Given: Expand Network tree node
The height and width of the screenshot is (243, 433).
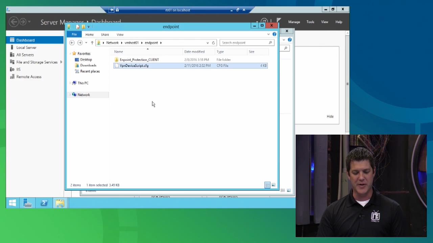Looking at the screenshot, I should click(70, 95).
